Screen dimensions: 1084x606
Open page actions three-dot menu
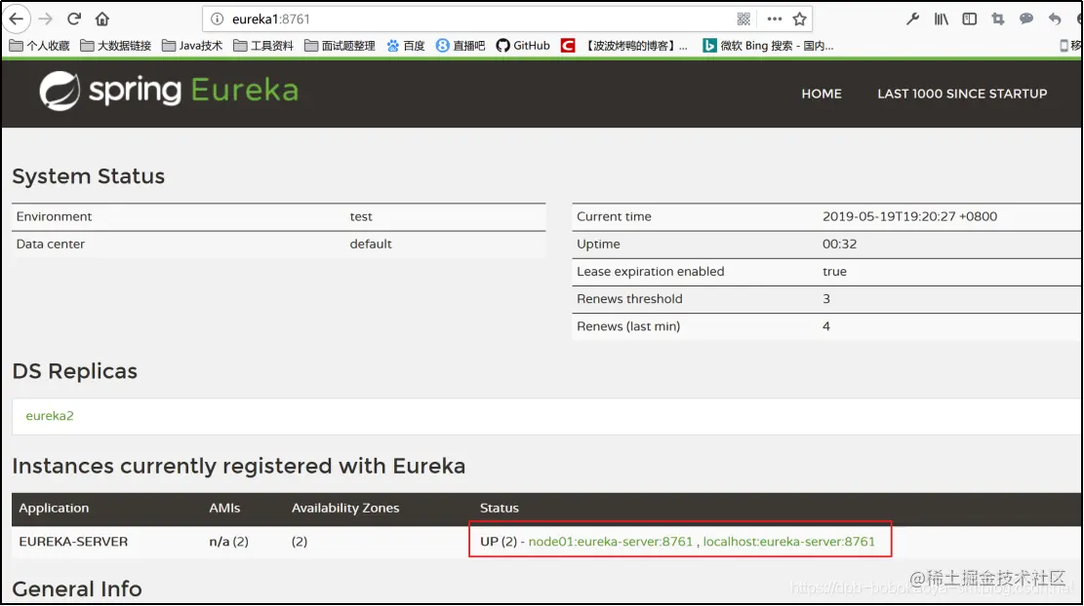pos(775,19)
